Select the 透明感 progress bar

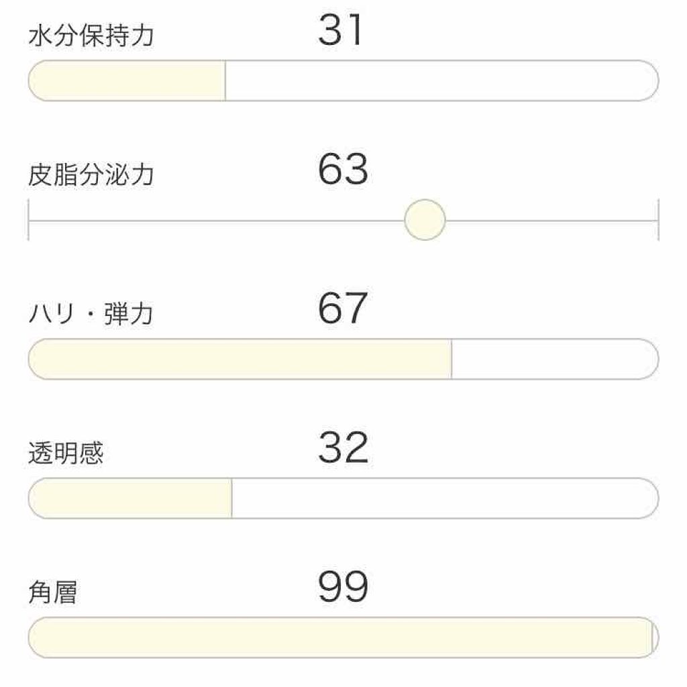coord(343,496)
